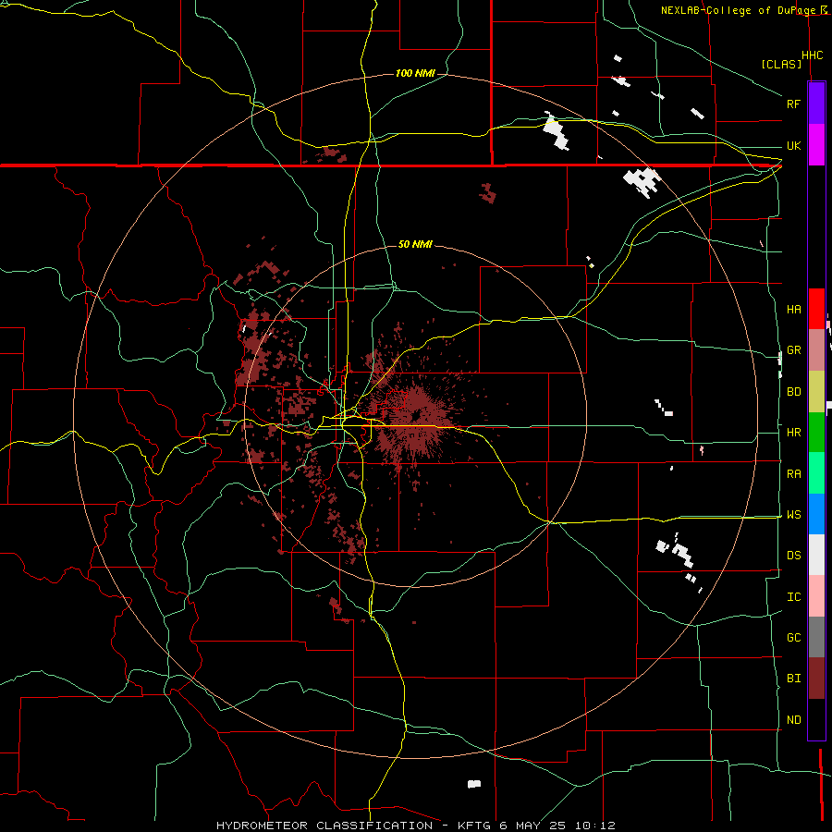Image resolution: width=832 pixels, height=832 pixels.
Task: Click the red HA legend swatch
Action: [x=816, y=309]
